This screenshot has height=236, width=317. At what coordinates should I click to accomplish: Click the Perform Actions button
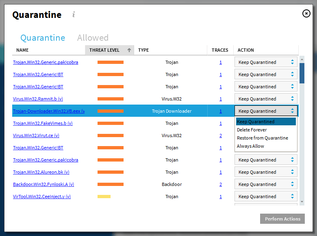[x=282, y=219]
